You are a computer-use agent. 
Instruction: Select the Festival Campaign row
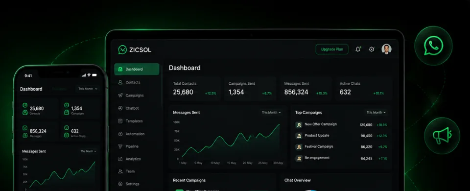[x=341, y=147]
